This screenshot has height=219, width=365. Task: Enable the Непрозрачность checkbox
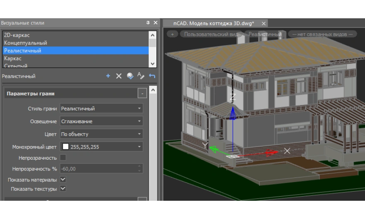click(63, 158)
